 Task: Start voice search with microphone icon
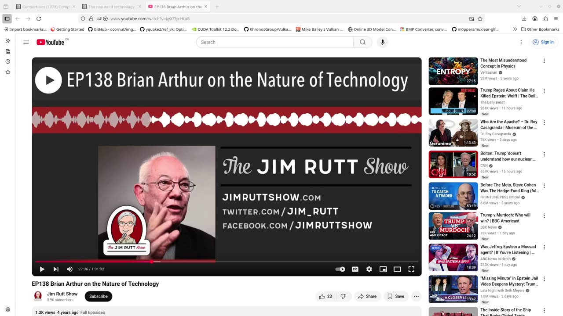382,42
